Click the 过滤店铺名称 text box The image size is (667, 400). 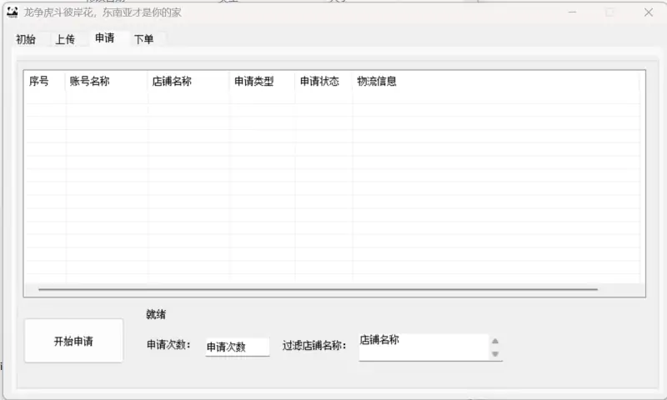[x=423, y=347]
